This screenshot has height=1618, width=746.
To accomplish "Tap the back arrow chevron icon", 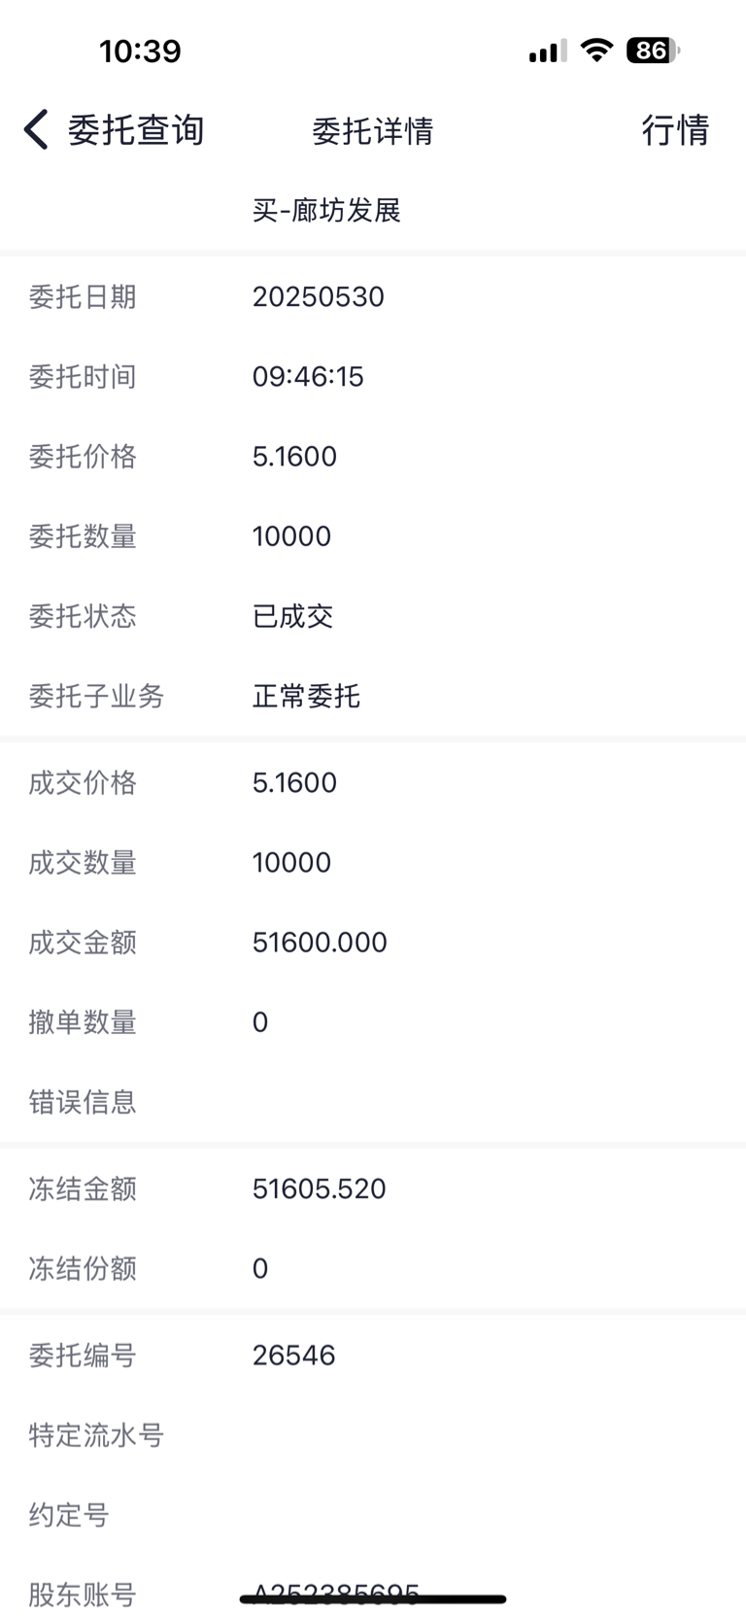I will pos(36,129).
